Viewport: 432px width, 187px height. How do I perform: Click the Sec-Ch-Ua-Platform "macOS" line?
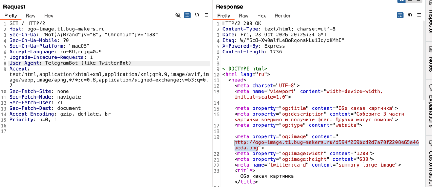click(x=50, y=46)
